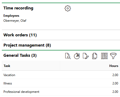This screenshot has width=120, height=97.
Task: Click employee name Obermeyer, Olaf
Action: point(15,21)
